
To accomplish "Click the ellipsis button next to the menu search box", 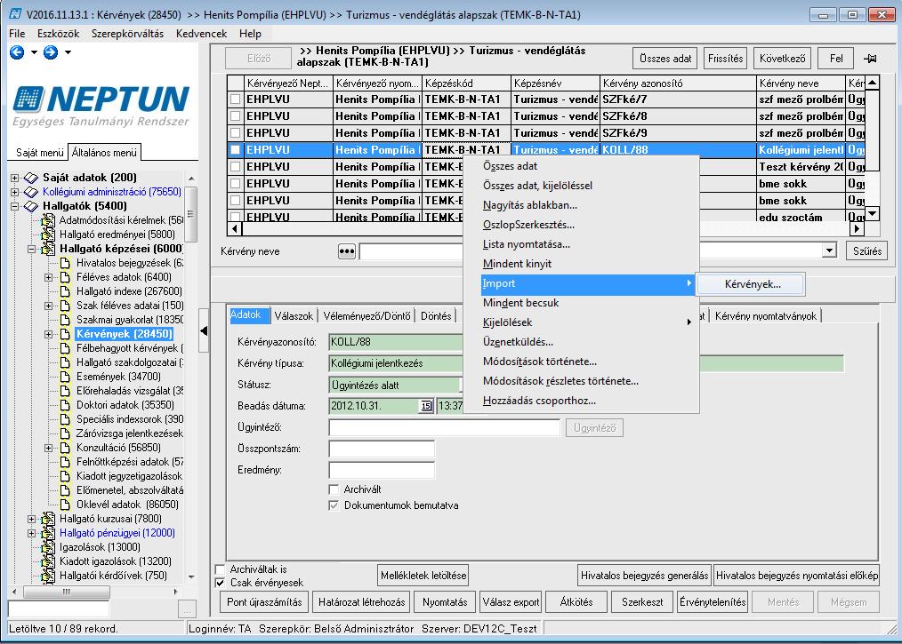I will [187, 609].
